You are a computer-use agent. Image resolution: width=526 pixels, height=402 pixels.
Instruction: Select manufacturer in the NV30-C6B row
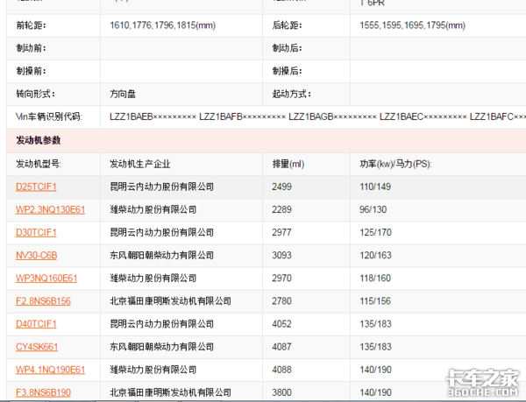click(161, 255)
